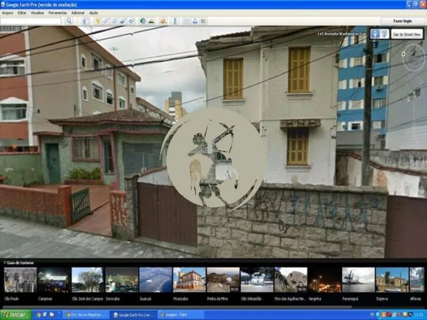The image size is (427, 320).
Task: Click the image overlay icon
Action: 123,21
